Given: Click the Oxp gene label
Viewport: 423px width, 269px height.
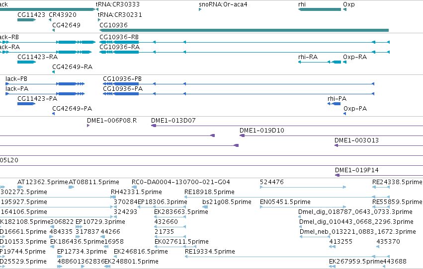Looking at the screenshot, I should point(349,4).
